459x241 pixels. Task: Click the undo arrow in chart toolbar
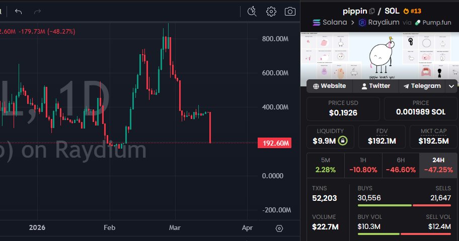[x=19, y=11]
